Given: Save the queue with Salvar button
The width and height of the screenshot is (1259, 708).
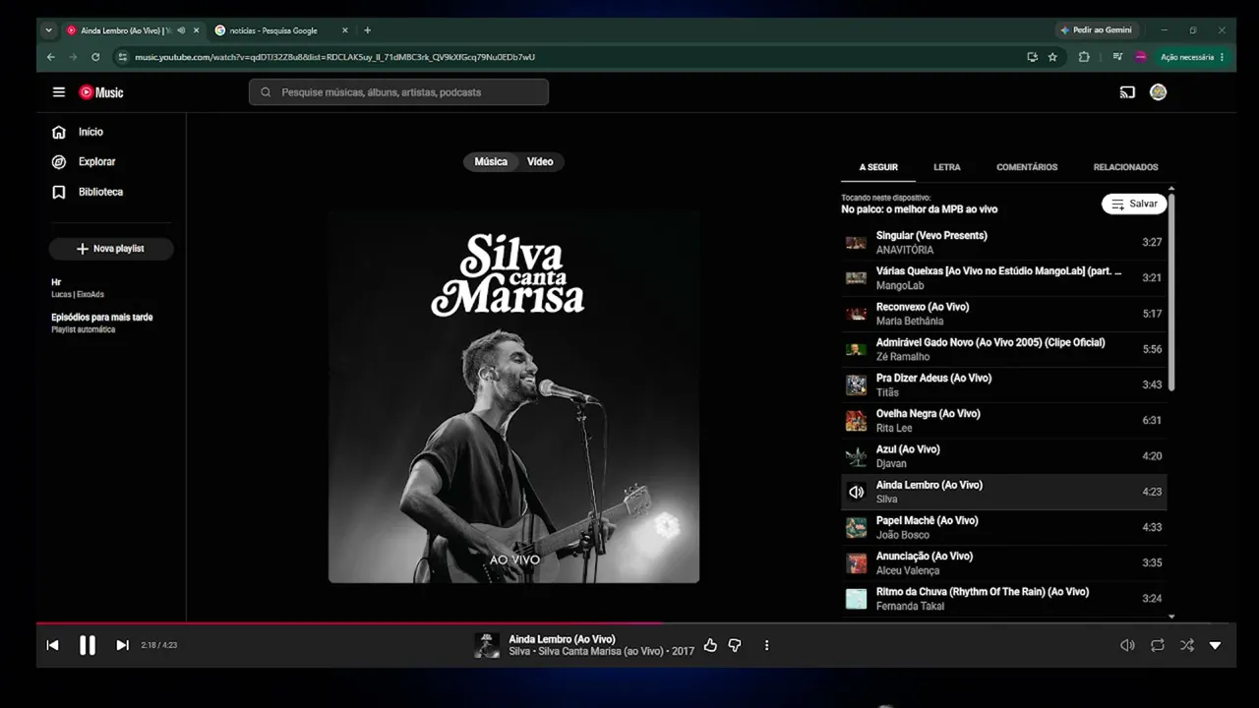Looking at the screenshot, I should coord(1134,204).
